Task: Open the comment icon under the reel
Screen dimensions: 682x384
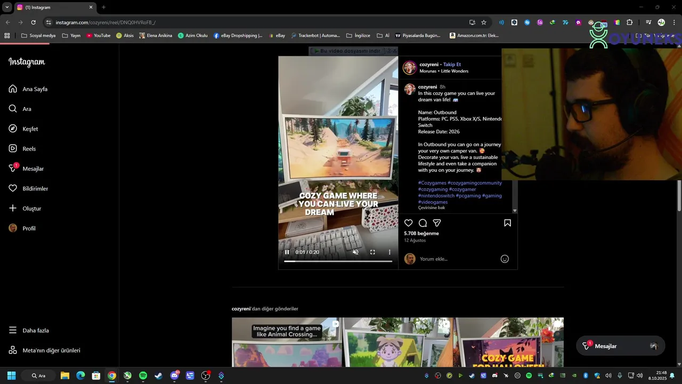Action: [x=423, y=223]
